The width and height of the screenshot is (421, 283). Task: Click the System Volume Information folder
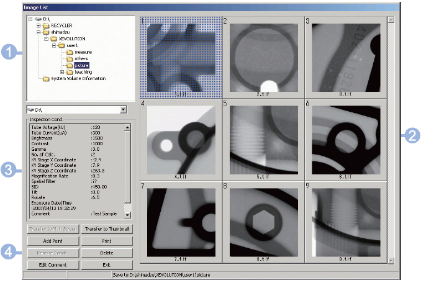coord(78,79)
